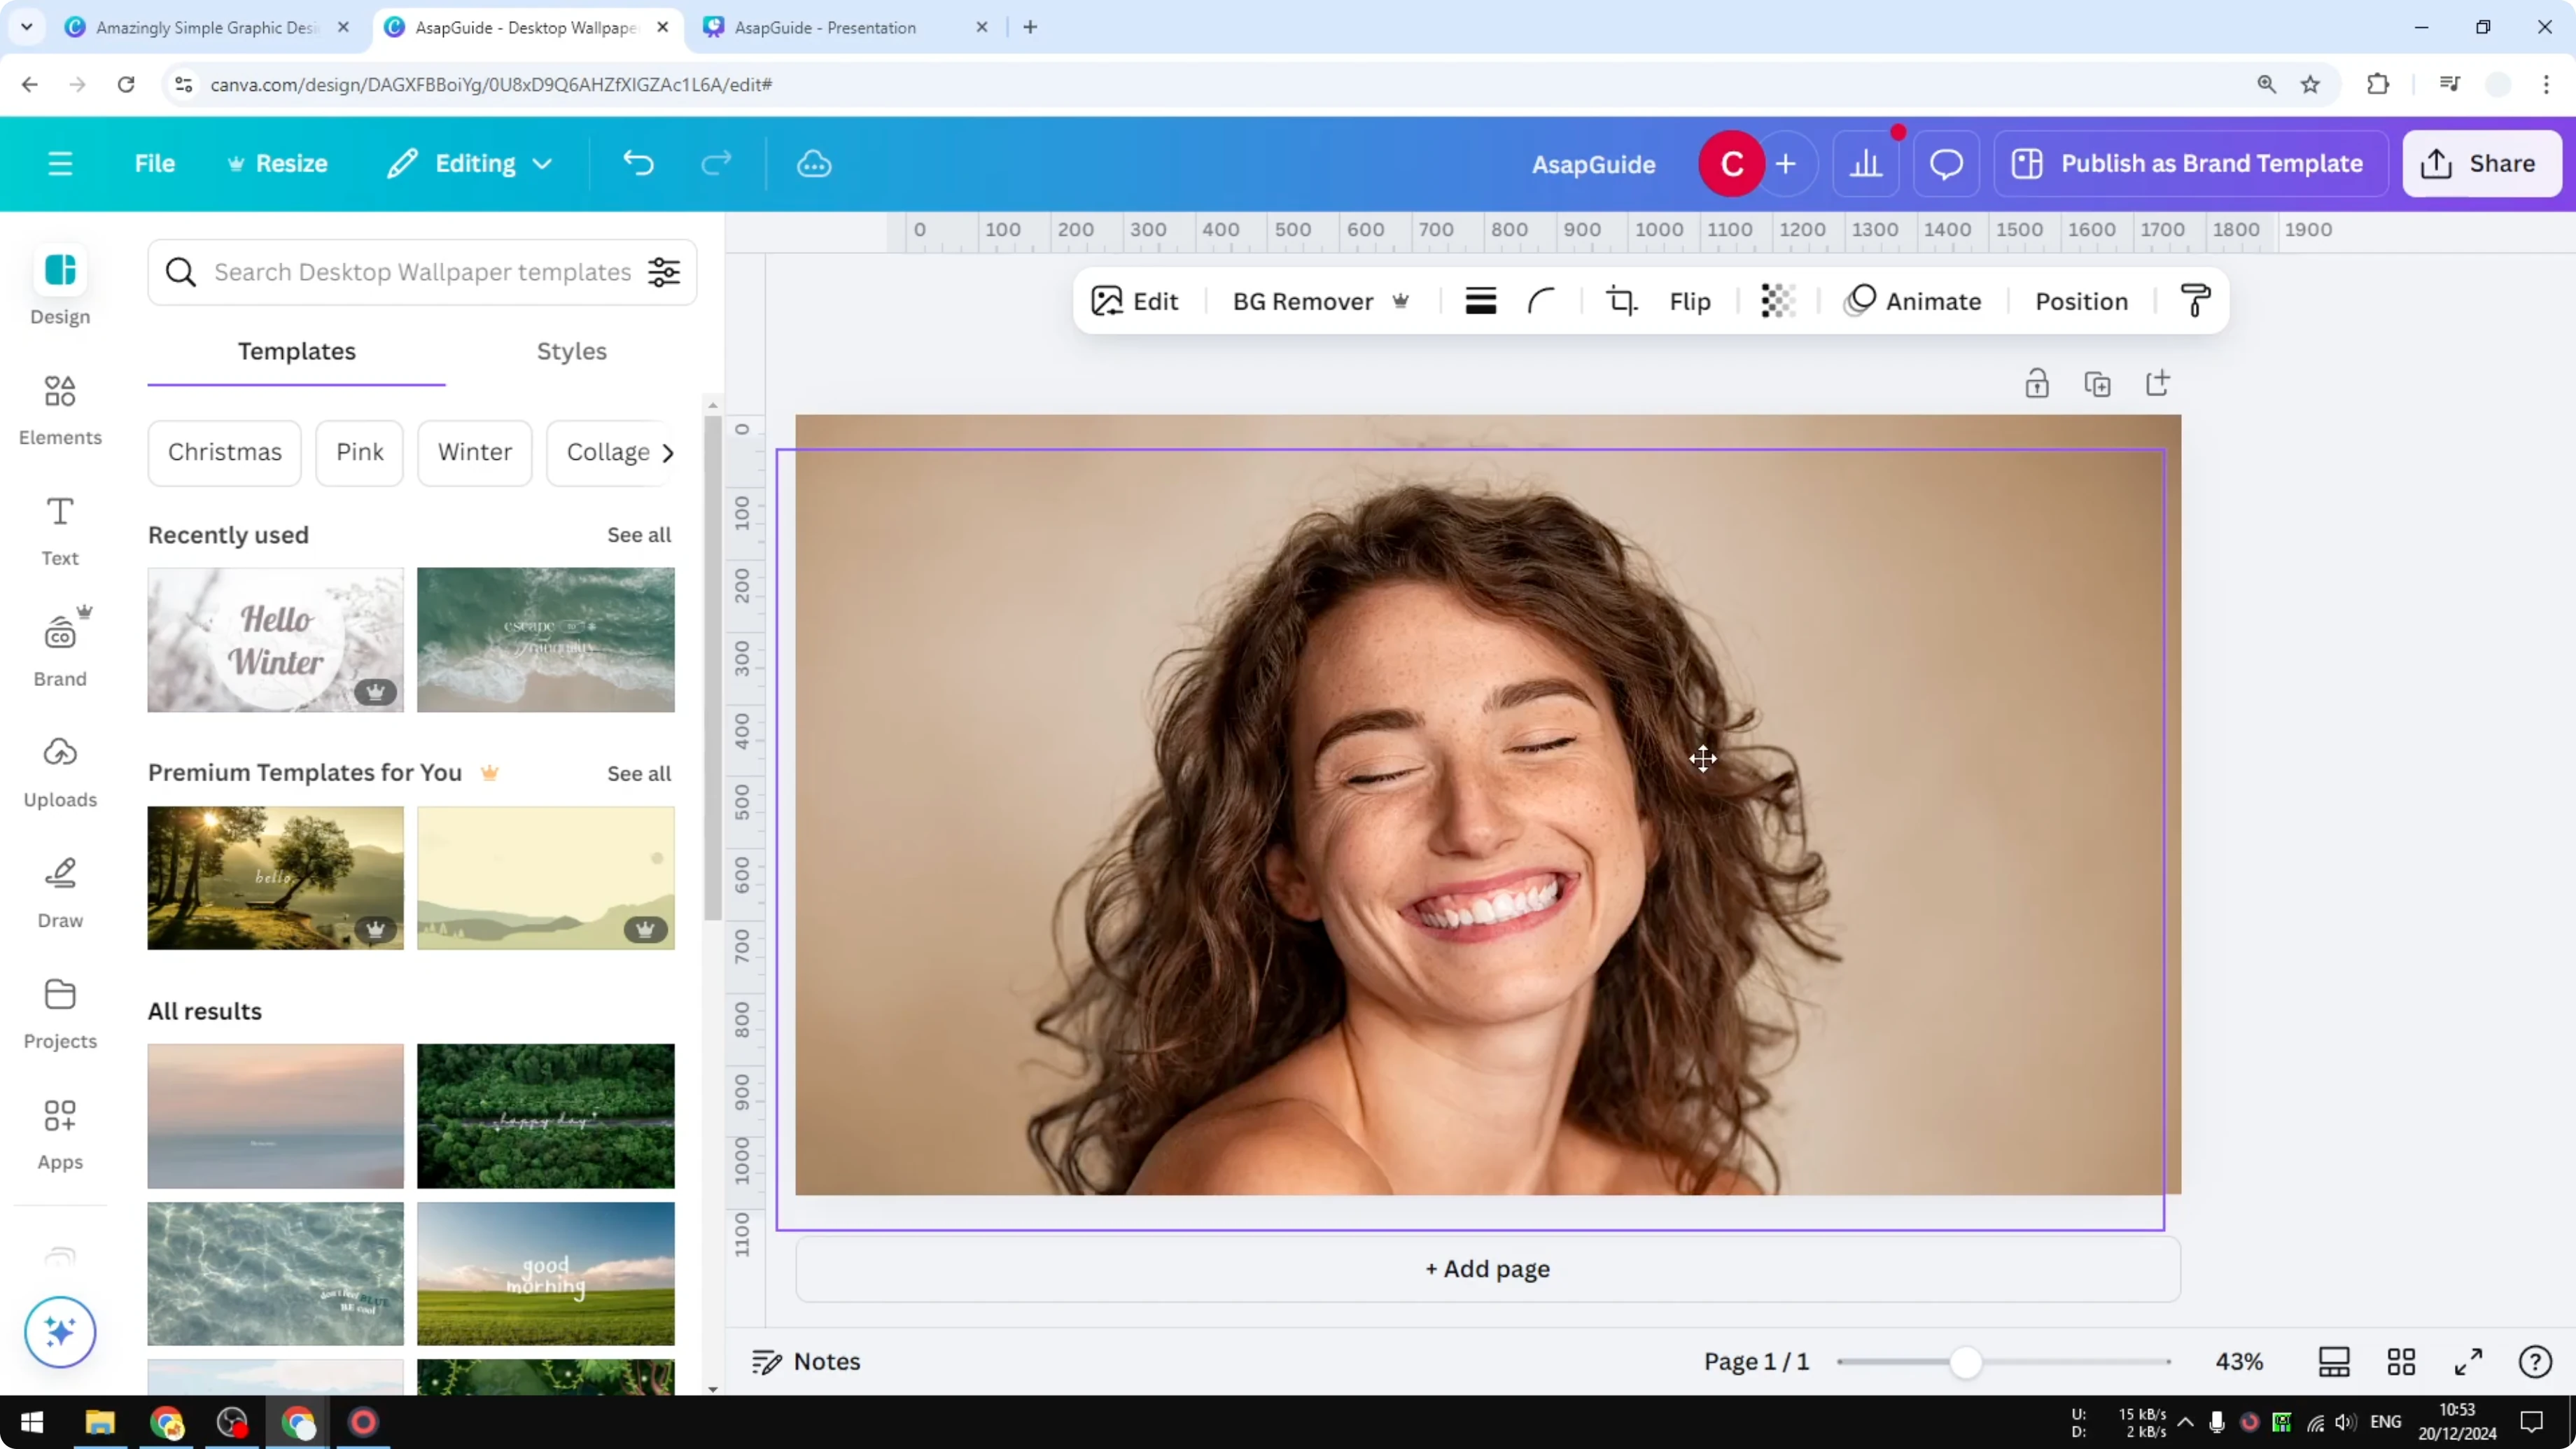
Task: Open the Magic assistant sparkle icon
Action: (x=59, y=1332)
